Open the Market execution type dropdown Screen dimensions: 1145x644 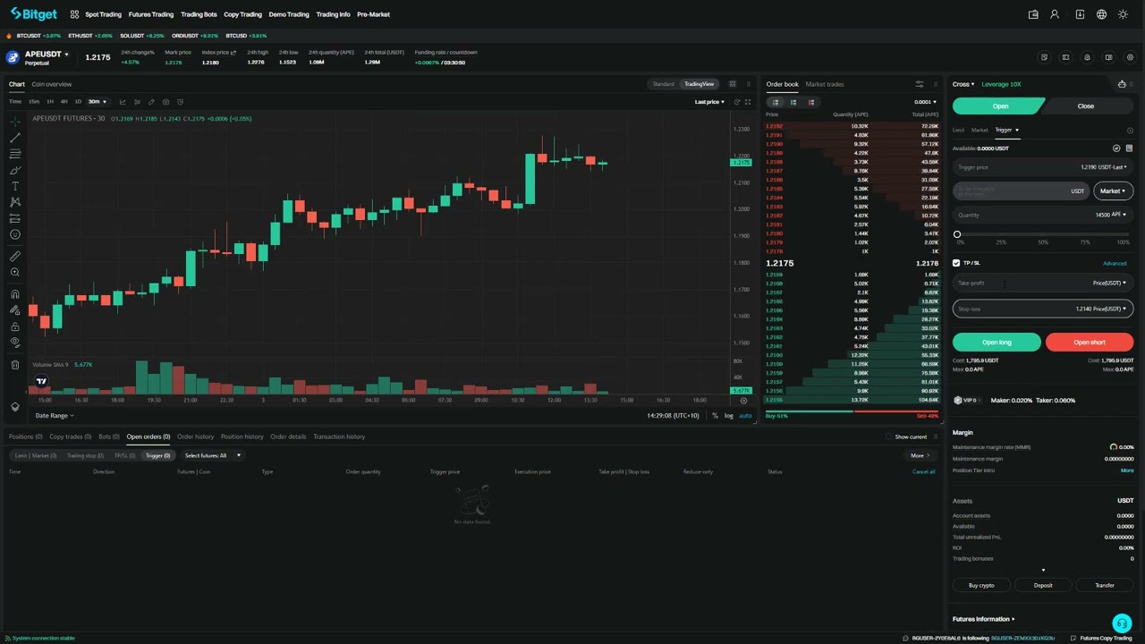tap(1113, 191)
